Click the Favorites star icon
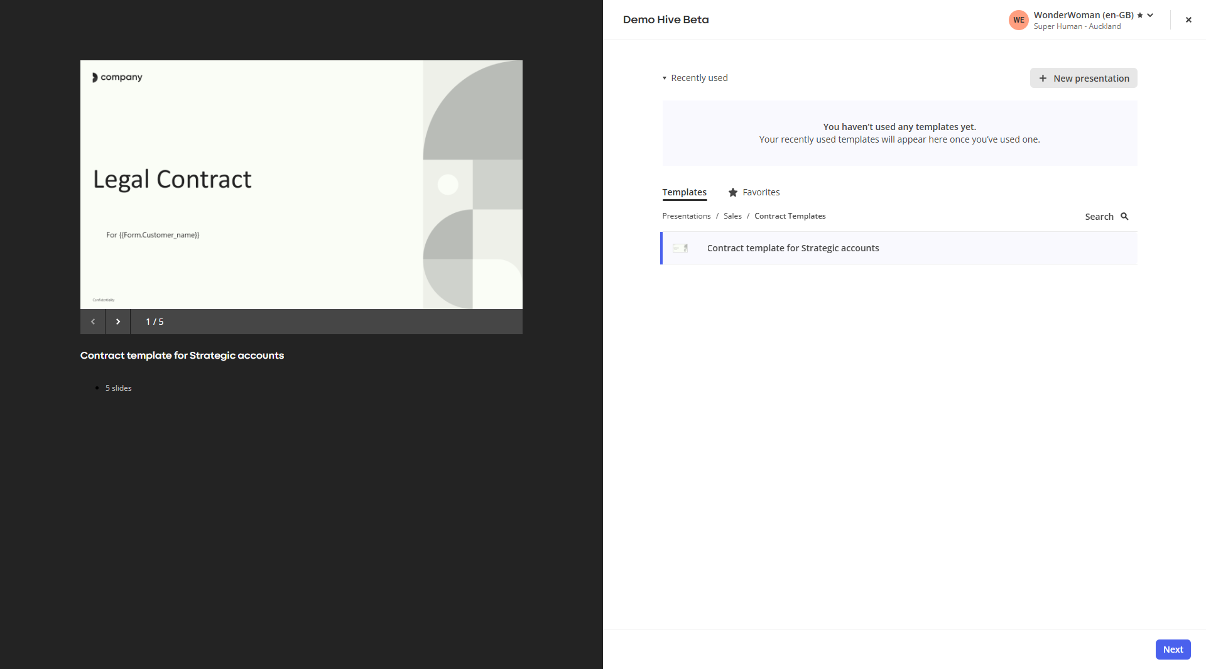The image size is (1206, 669). pyautogui.click(x=732, y=192)
